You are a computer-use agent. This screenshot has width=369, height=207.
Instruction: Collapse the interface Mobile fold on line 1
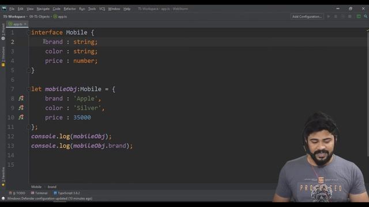tap(29, 33)
